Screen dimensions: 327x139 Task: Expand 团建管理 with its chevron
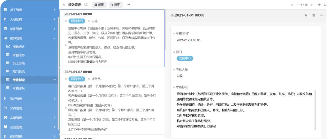54,136
